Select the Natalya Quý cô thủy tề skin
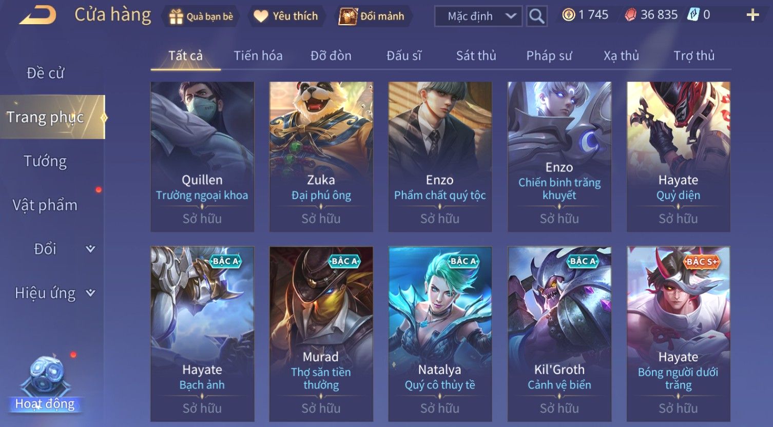The height and width of the screenshot is (427, 773). click(x=440, y=334)
